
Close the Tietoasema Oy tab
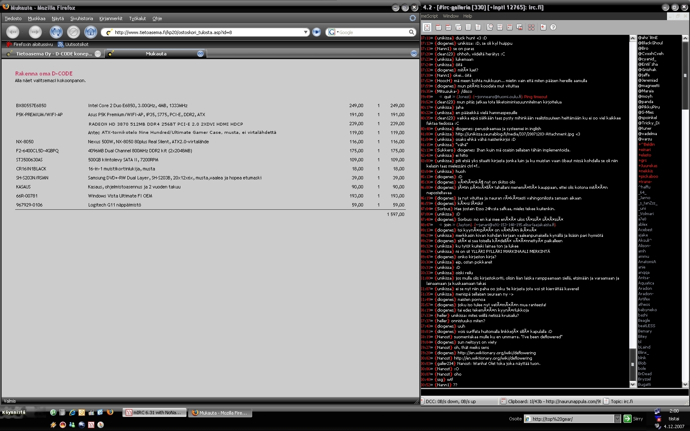coord(98,54)
